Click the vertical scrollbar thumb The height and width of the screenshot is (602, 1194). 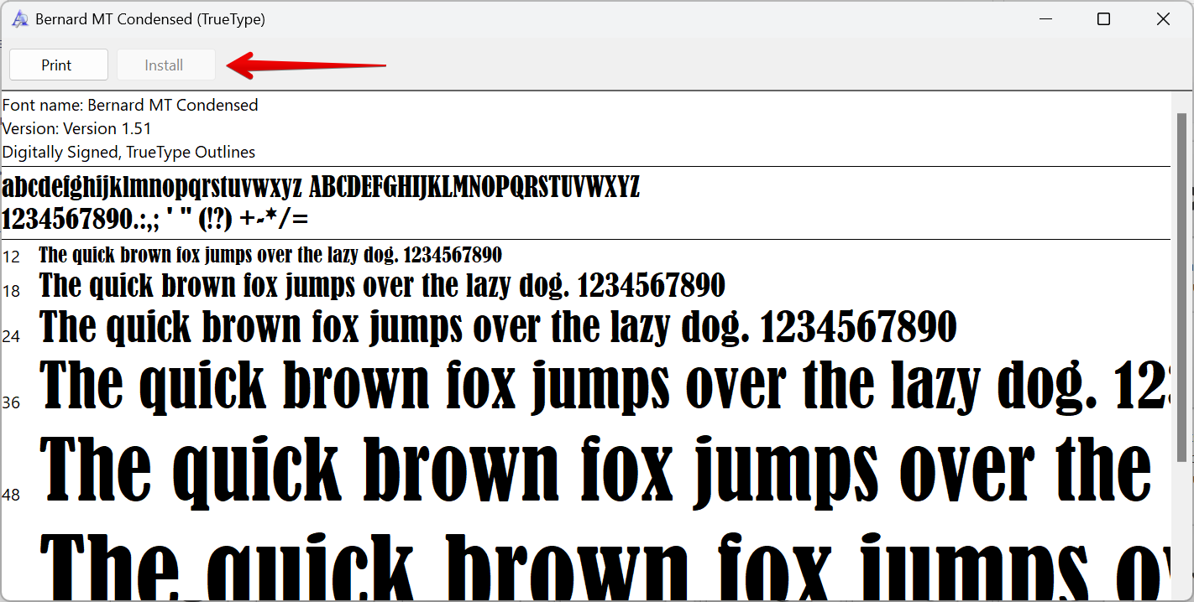pos(1182,287)
